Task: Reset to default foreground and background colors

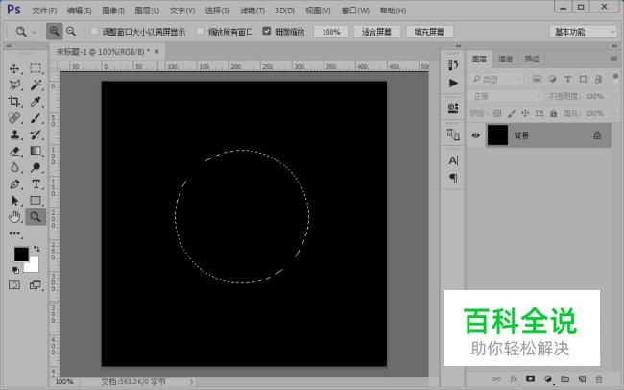Action: 15,270
